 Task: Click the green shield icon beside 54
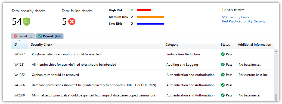[x=26, y=22]
